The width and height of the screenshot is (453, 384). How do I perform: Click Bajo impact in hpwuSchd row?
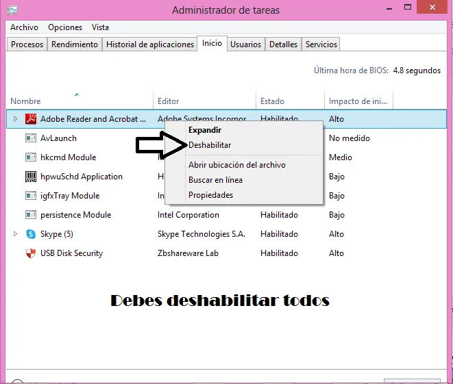coord(336,177)
